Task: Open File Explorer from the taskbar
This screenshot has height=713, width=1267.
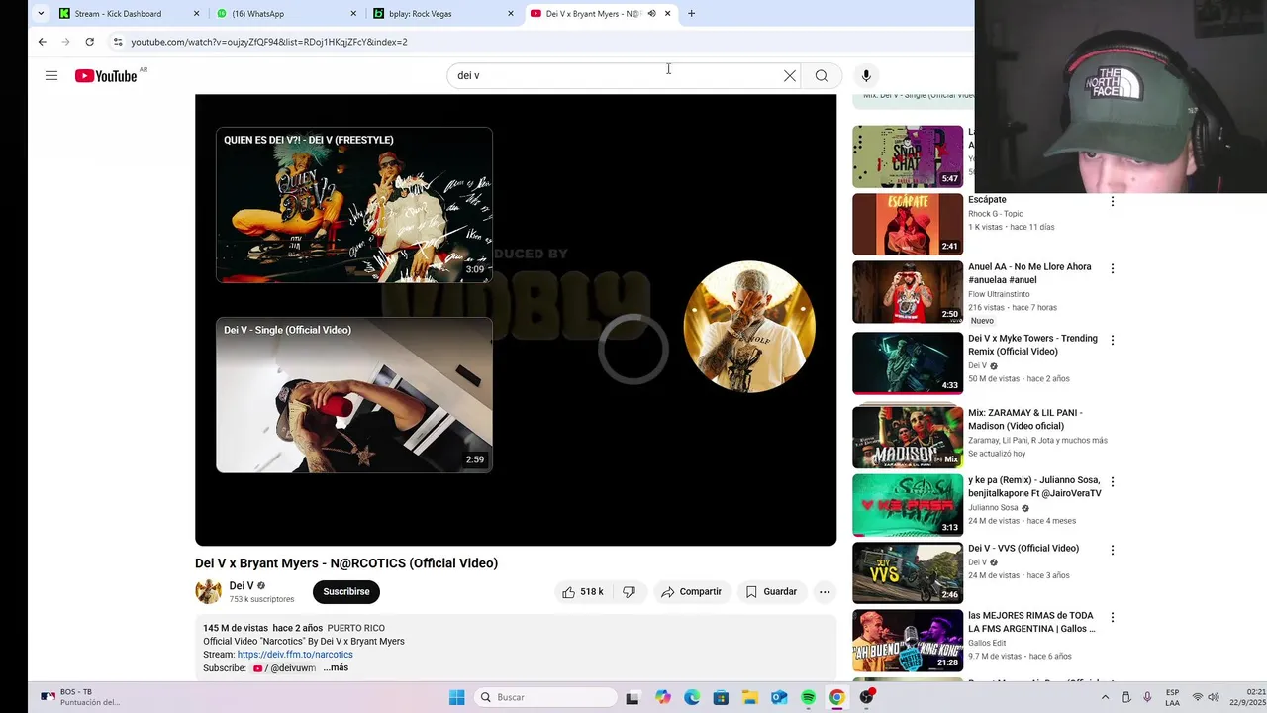Action: [x=749, y=697]
